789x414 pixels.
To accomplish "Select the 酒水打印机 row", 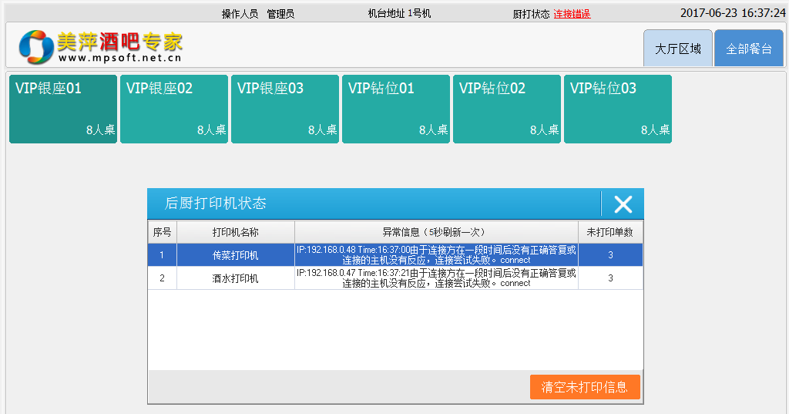I will [235, 278].
